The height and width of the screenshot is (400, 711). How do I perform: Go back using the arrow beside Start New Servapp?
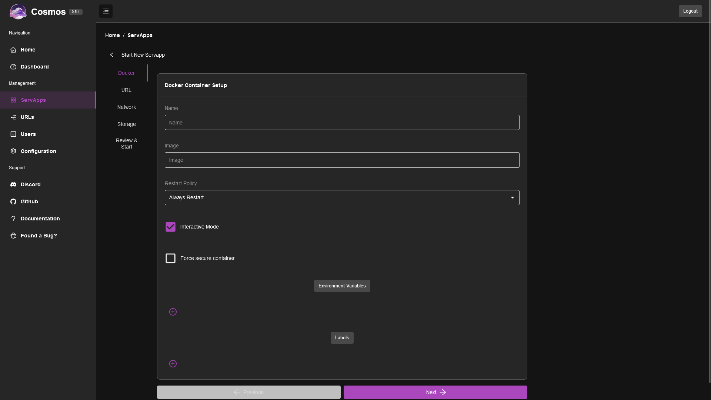pos(112,55)
